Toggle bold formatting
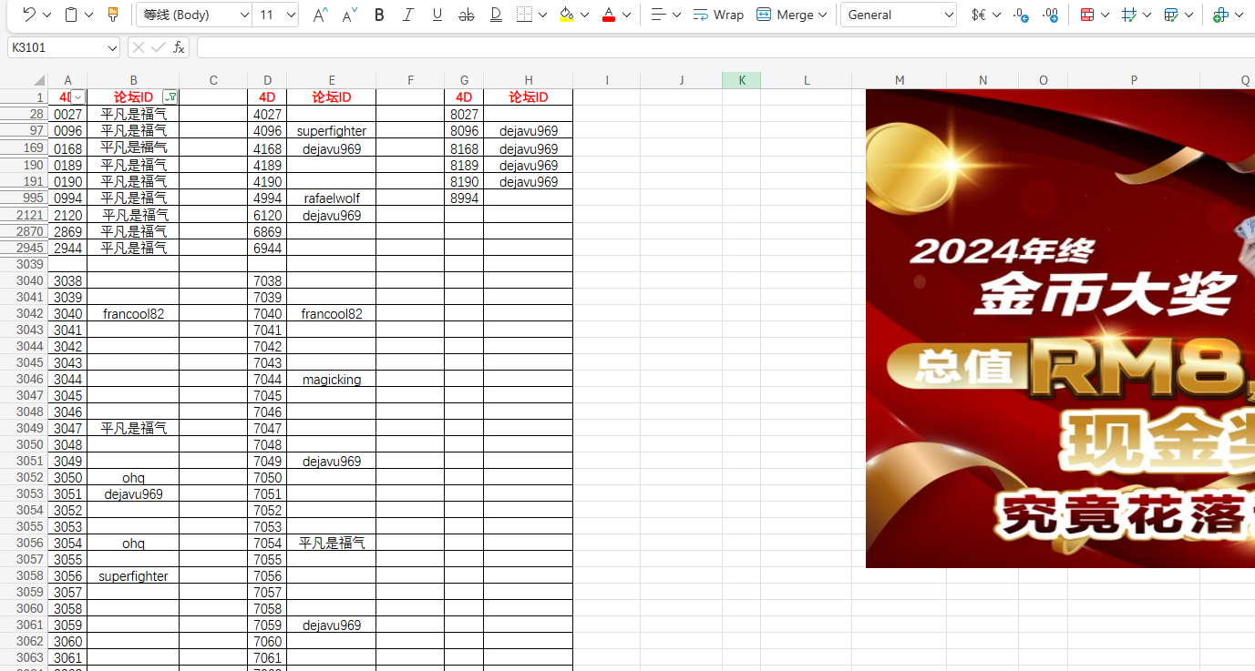The image size is (1255, 671). pos(379,15)
